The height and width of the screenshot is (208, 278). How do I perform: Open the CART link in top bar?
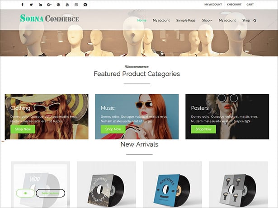[250, 5]
